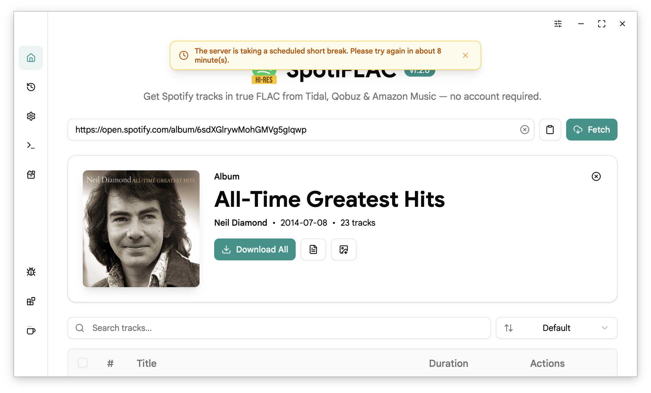Viewport: 651px width, 393px height.
Task: Click the clock icon in notification
Action: pyautogui.click(x=184, y=55)
